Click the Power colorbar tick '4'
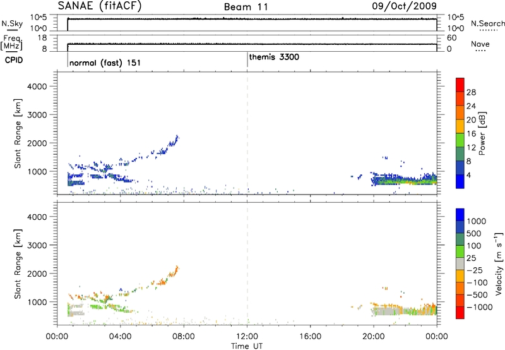The image size is (505, 350). click(468, 175)
